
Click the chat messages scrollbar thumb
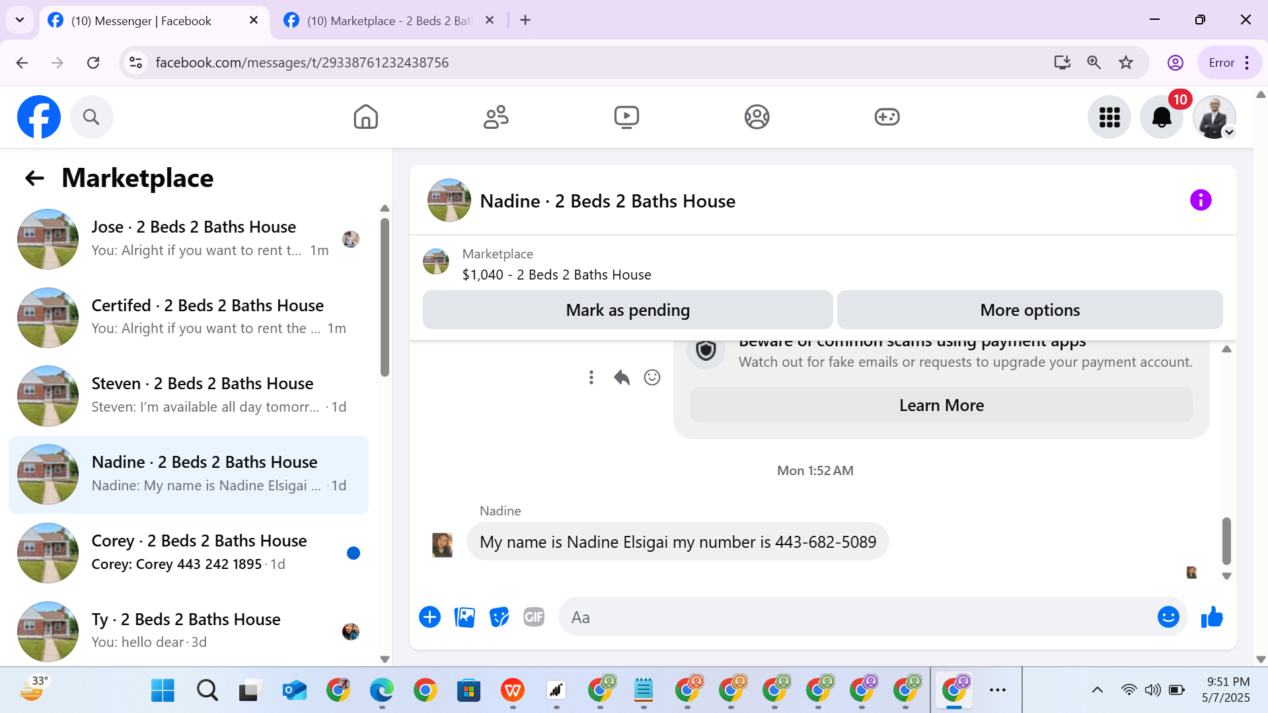1226,541
